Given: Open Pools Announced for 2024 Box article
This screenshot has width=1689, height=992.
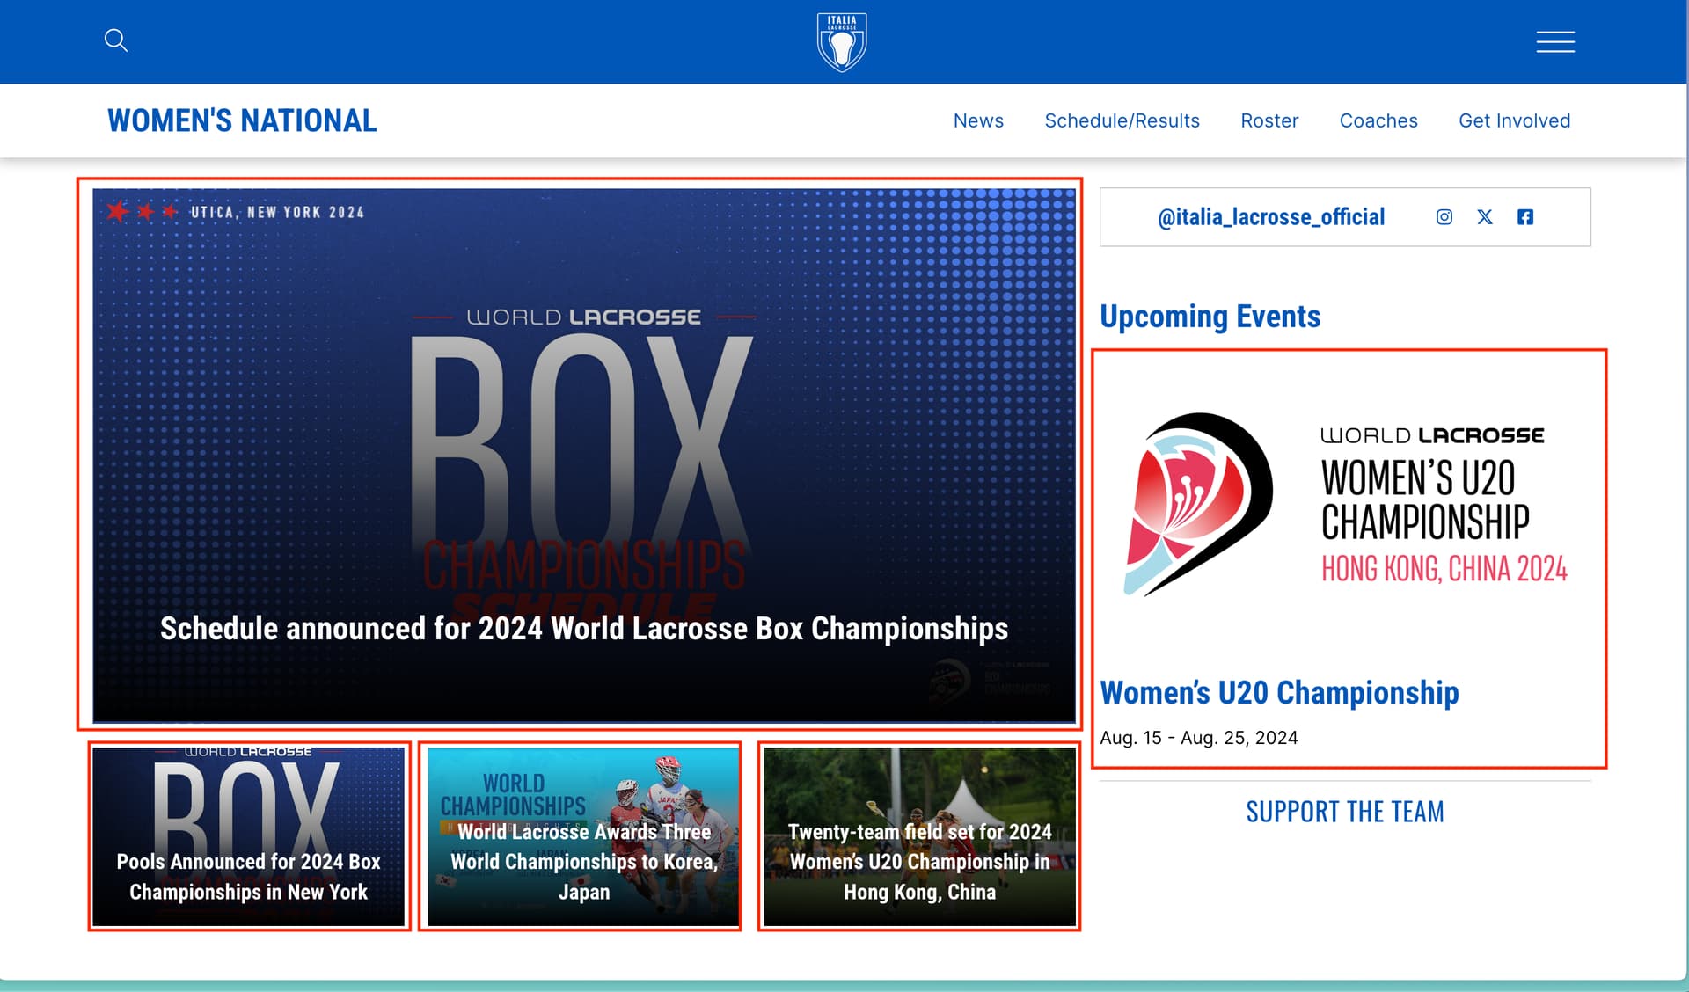Looking at the screenshot, I should (249, 836).
